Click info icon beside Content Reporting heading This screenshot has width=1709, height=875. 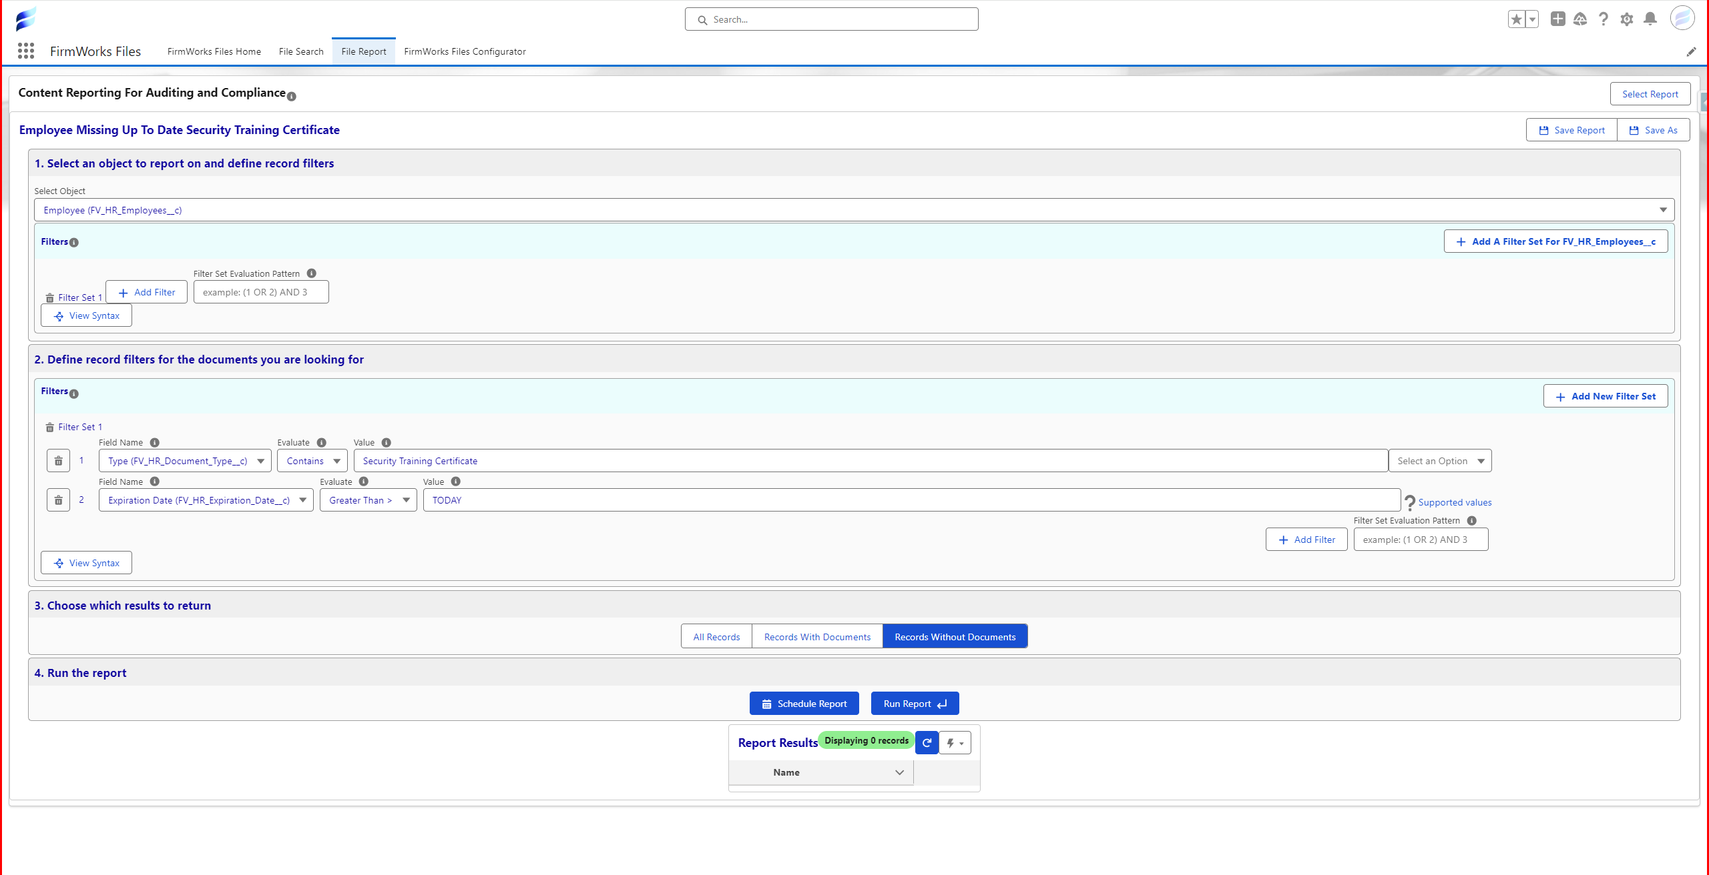[291, 96]
